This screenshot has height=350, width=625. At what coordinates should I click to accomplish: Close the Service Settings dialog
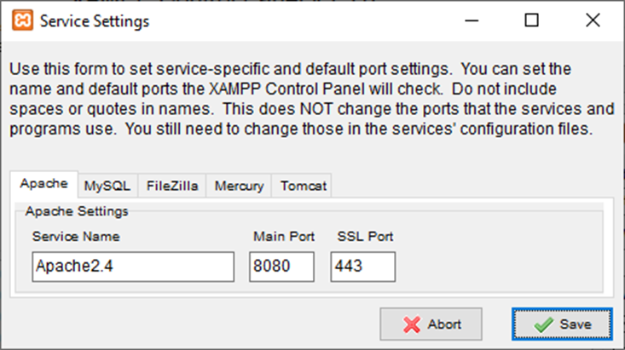point(593,20)
